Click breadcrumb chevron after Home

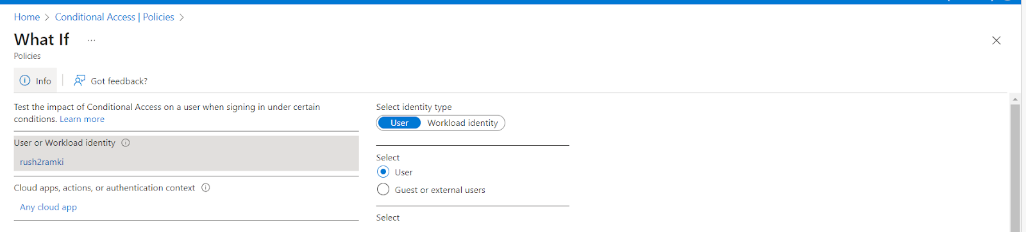click(x=47, y=17)
